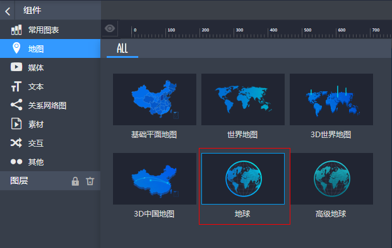Click the 图层 panel header
The height and width of the screenshot is (248, 392).
pyautogui.click(x=50, y=181)
